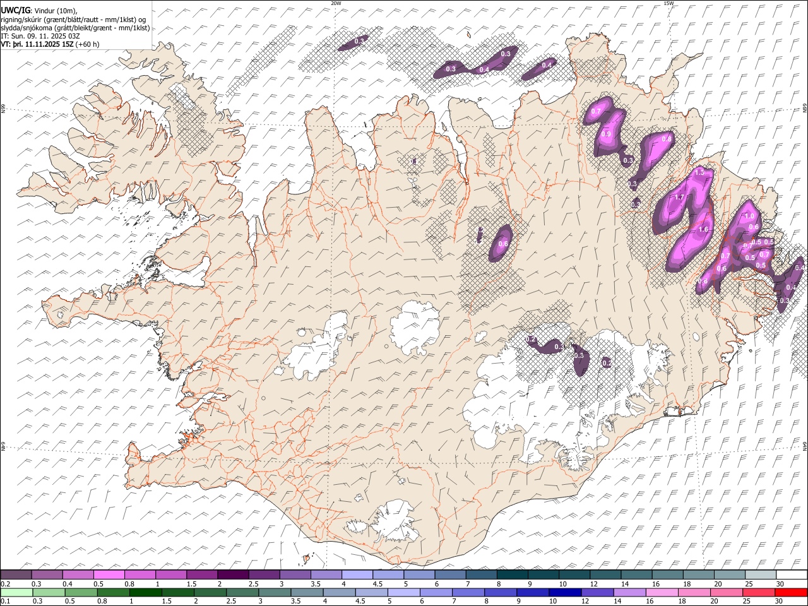Select the darkest green 1 rain legend swatch
Screen dimensions: 808x606
146,592
